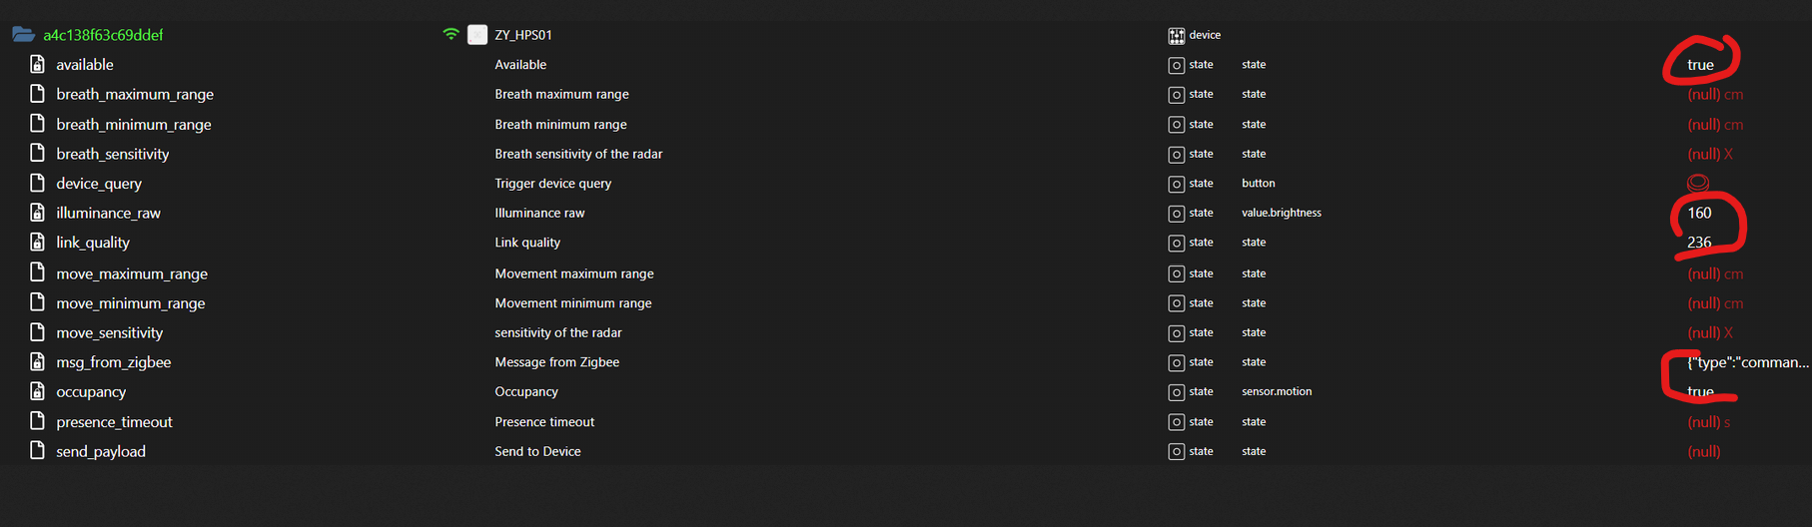Click the locked file icon beside illuminance_raw
This screenshot has height=527, width=1812.
point(38,213)
